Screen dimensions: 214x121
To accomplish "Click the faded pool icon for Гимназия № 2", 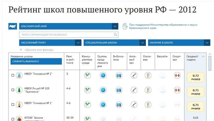I will (163, 75).
